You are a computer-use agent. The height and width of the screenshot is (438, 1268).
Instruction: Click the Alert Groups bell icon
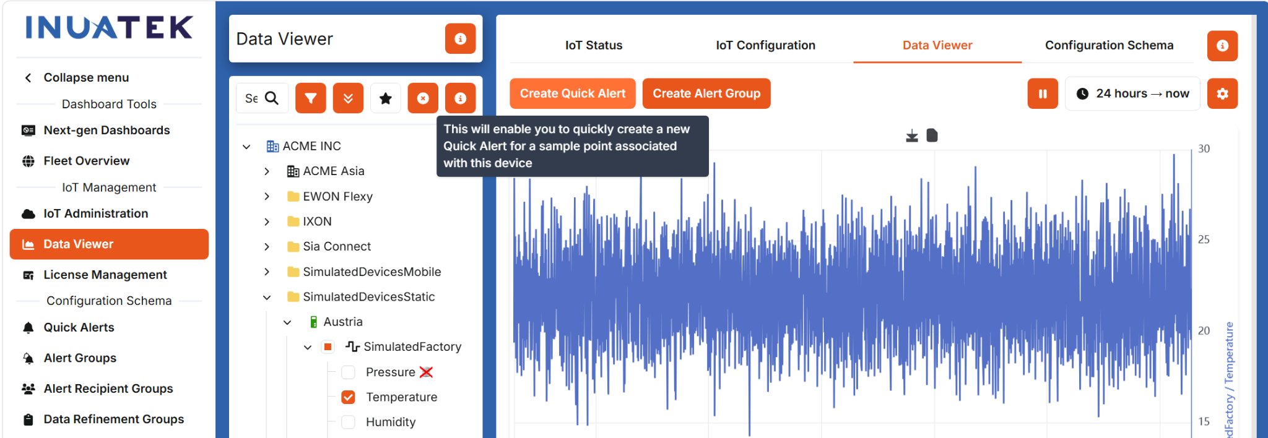[28, 358]
